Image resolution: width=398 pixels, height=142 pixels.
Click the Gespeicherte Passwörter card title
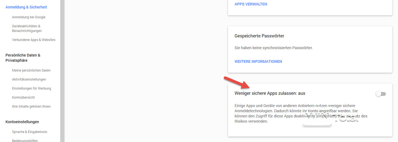pyautogui.click(x=259, y=36)
